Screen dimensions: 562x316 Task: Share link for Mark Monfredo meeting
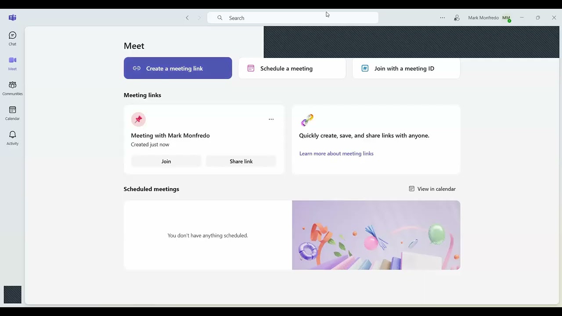pos(241,162)
